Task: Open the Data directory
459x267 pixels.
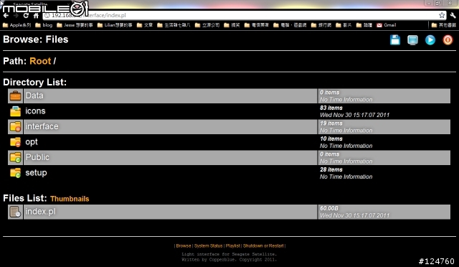Action: click(x=34, y=95)
